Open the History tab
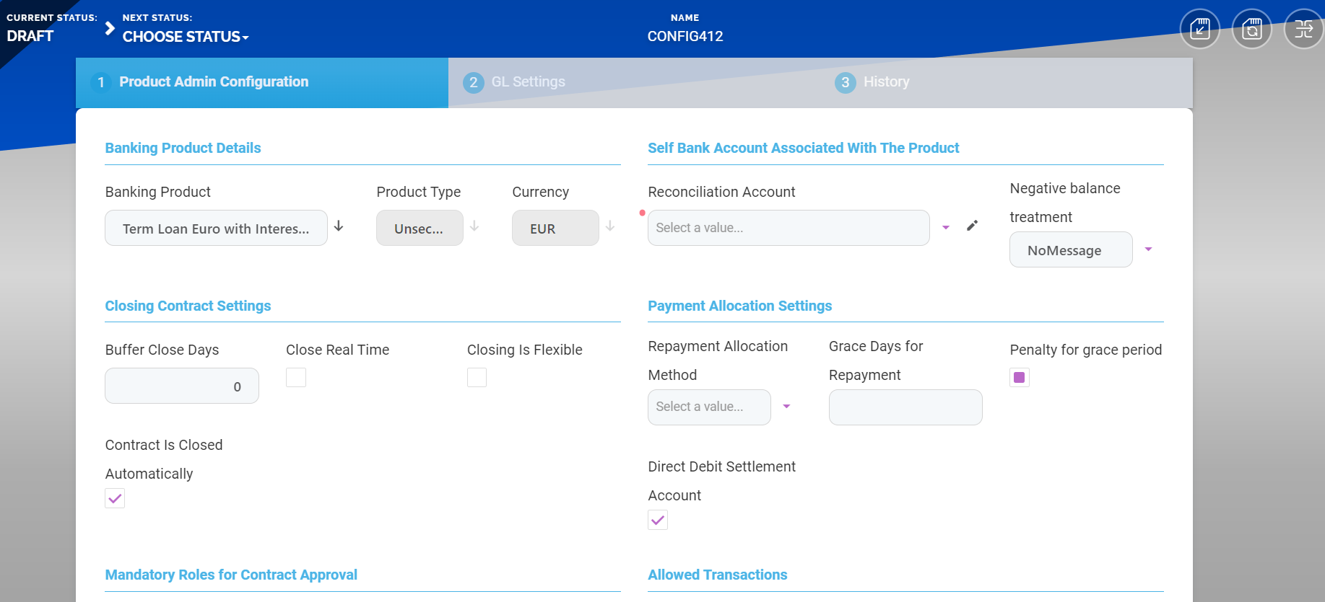Screen dimensions: 1325x602 [x=886, y=82]
